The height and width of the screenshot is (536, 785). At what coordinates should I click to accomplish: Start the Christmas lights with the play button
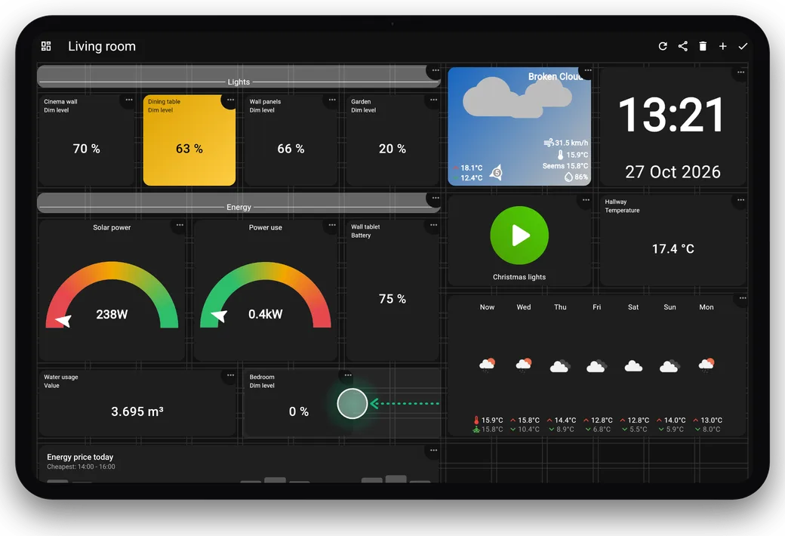[x=519, y=235]
